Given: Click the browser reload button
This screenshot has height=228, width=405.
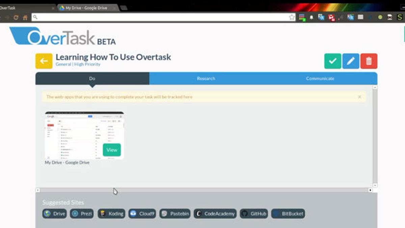Looking at the screenshot, I should click(16, 18).
